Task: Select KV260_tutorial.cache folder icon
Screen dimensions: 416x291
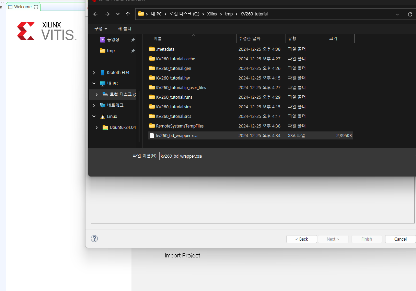Action: click(x=152, y=59)
